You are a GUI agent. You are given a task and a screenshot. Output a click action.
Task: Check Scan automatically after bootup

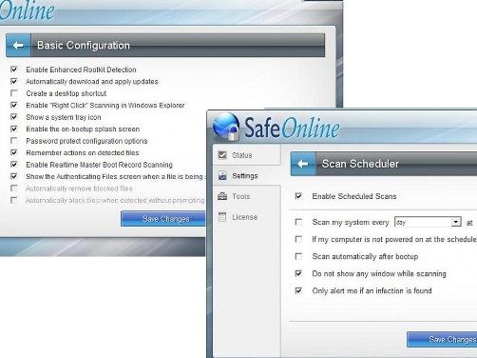click(x=298, y=256)
